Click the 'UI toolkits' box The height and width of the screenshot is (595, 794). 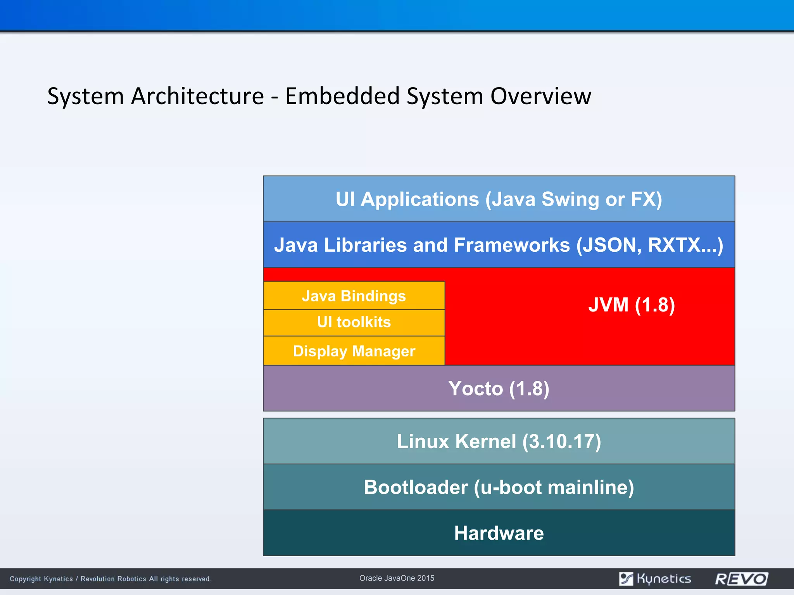[x=354, y=323]
